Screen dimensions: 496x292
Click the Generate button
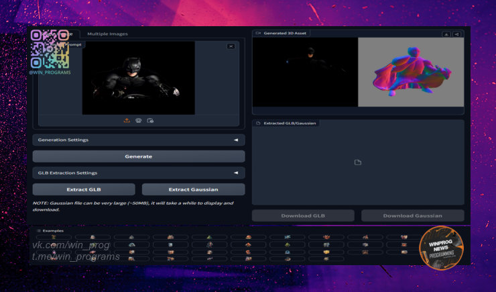(139, 156)
